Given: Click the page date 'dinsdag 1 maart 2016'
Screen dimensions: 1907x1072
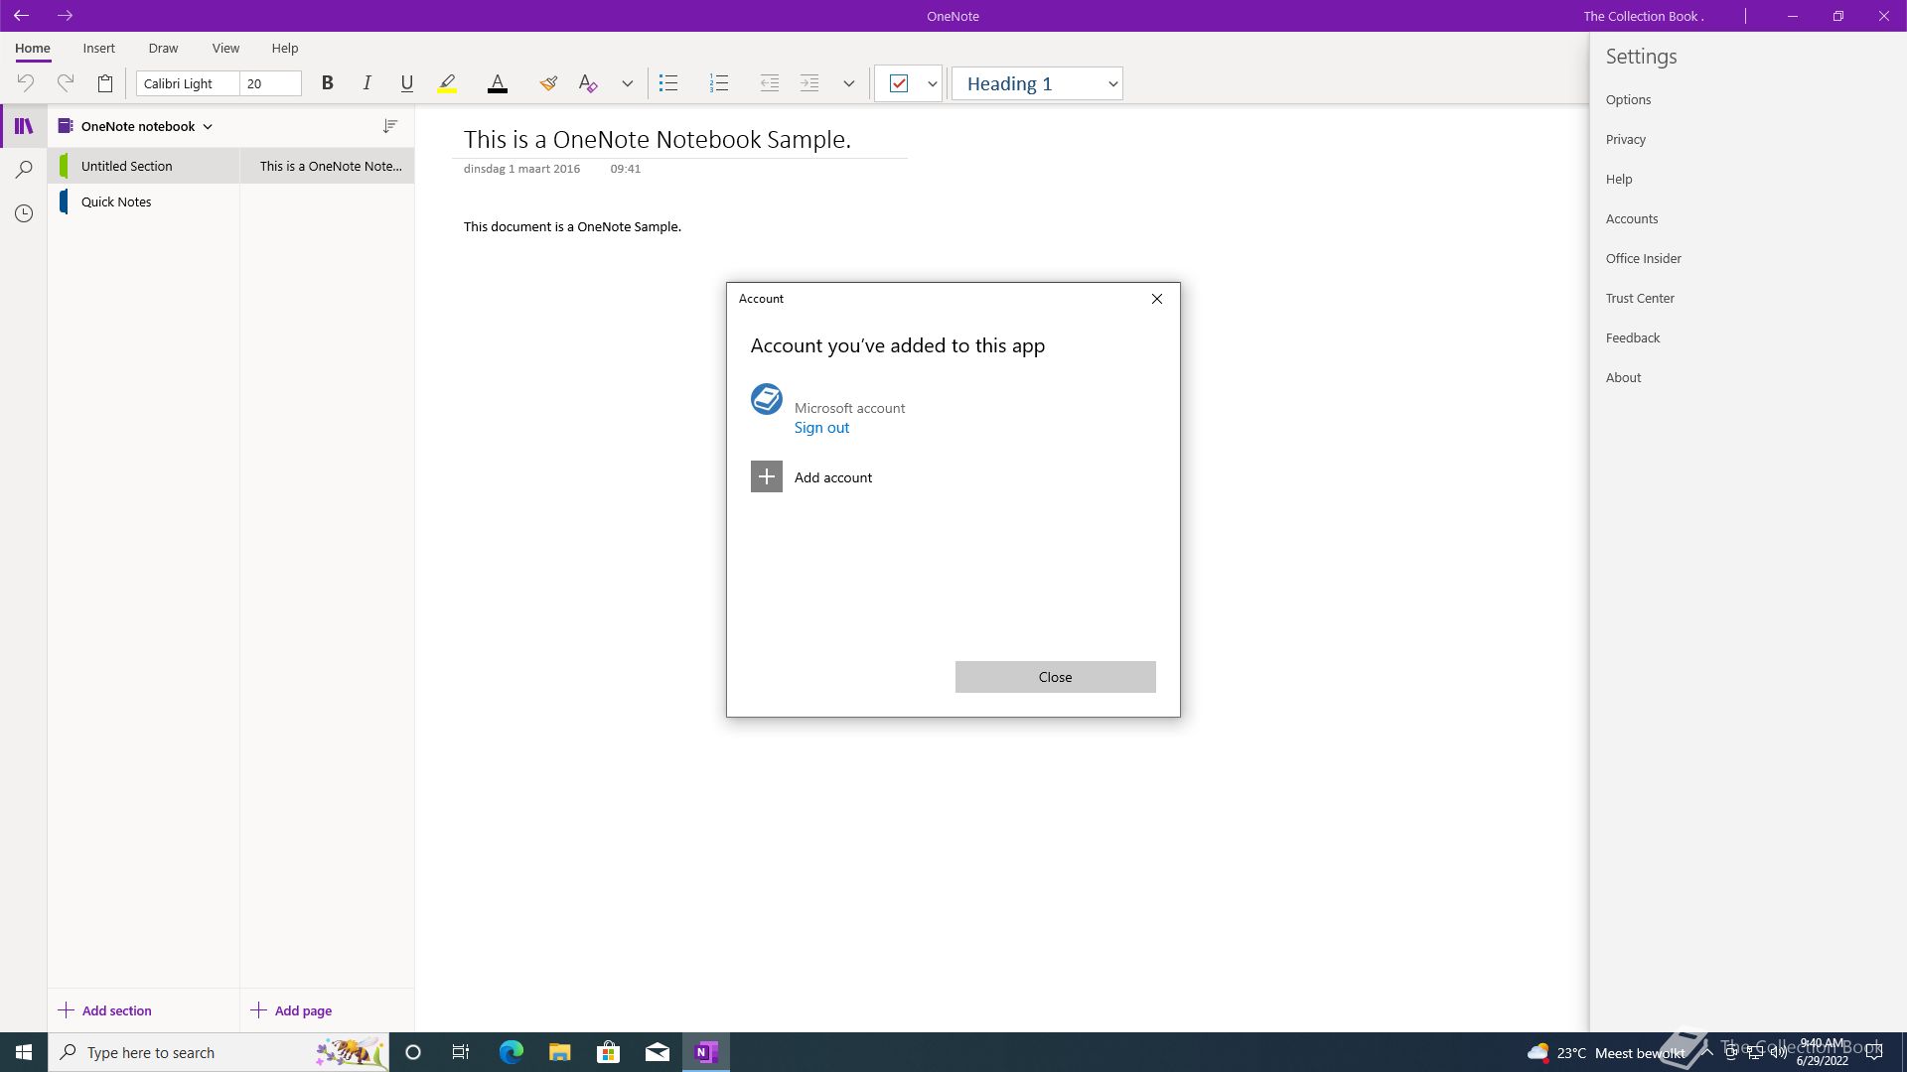Looking at the screenshot, I should tap(521, 169).
